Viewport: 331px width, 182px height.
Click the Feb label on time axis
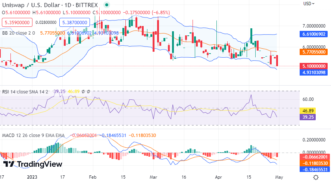coord(93,177)
